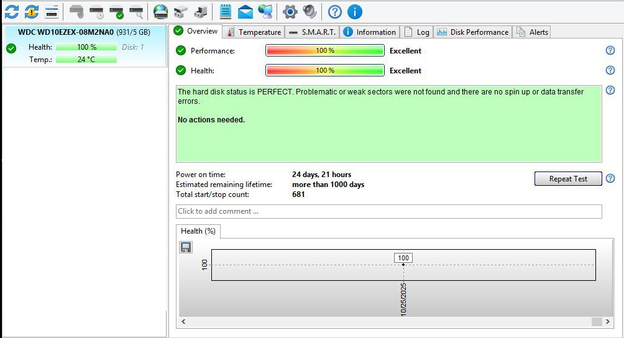The image size is (624, 338).
Task: Click the refresh icon with warning sign
Action: pos(32,11)
